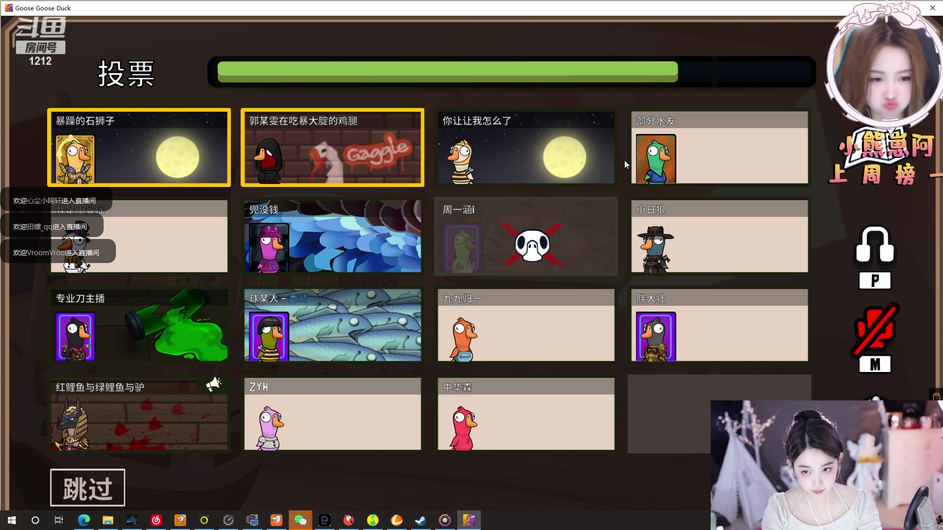Click the P key push-to-talk label
Viewport: 943px width, 530px height.
(875, 281)
